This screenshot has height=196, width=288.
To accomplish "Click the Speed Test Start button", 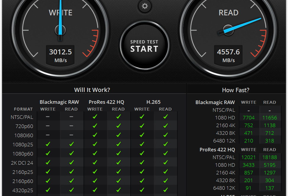I will click(145, 45).
